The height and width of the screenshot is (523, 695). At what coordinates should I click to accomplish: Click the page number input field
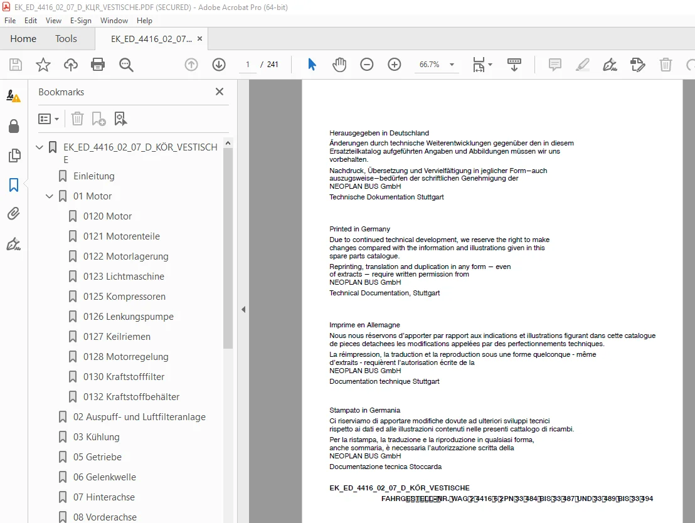(x=248, y=65)
